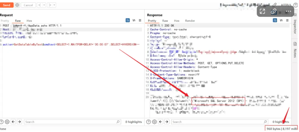Switch Response view to Render

tap(190, 21)
